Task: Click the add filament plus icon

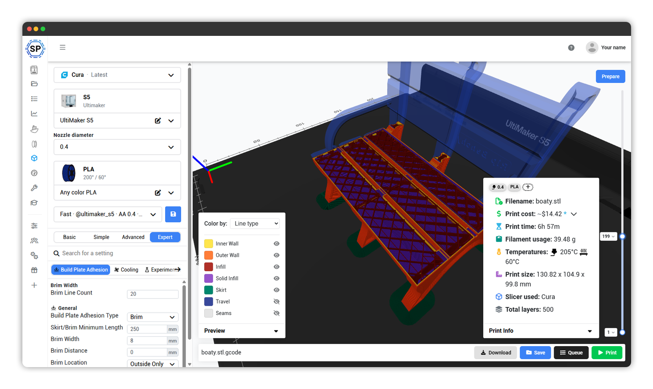Action: (528, 187)
